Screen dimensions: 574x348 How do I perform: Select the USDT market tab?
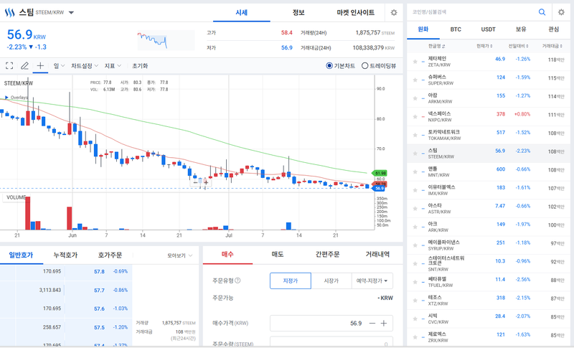pos(489,29)
